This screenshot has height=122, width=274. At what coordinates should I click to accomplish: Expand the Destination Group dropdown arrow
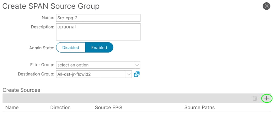point(129,74)
